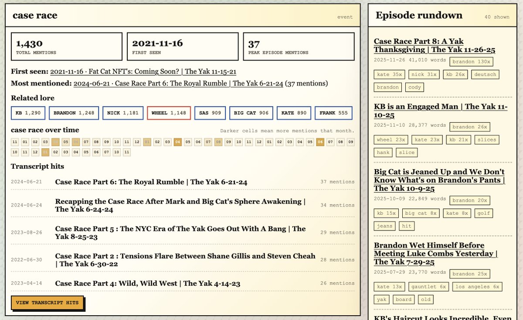Open episode Brandon Wet Himself Before Meeting Luke Combs

tap(436, 253)
